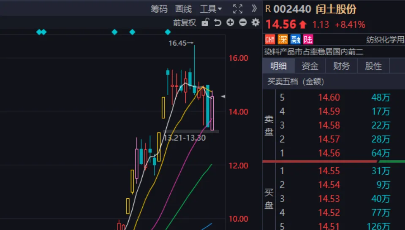
Task: Click sell level 5 amount 48万
Action: click(x=381, y=97)
